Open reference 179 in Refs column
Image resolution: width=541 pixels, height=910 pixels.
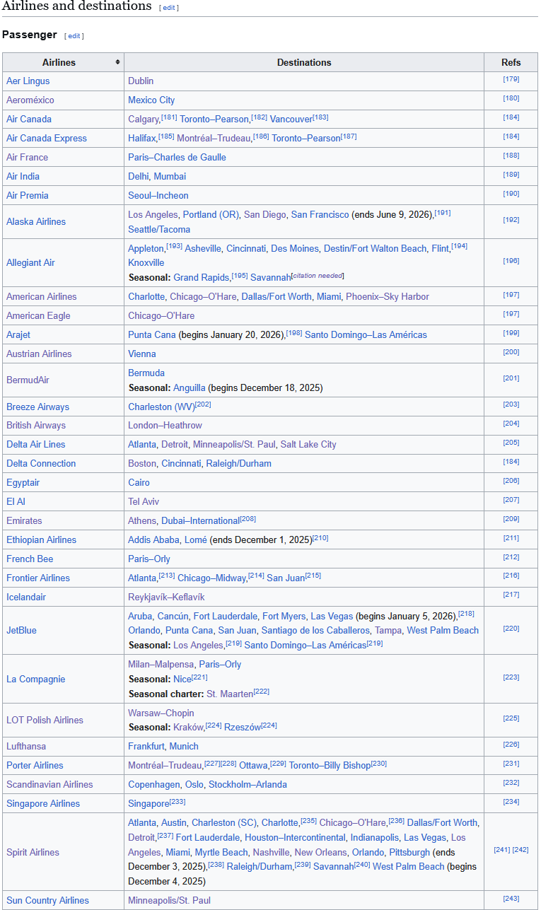tap(511, 79)
